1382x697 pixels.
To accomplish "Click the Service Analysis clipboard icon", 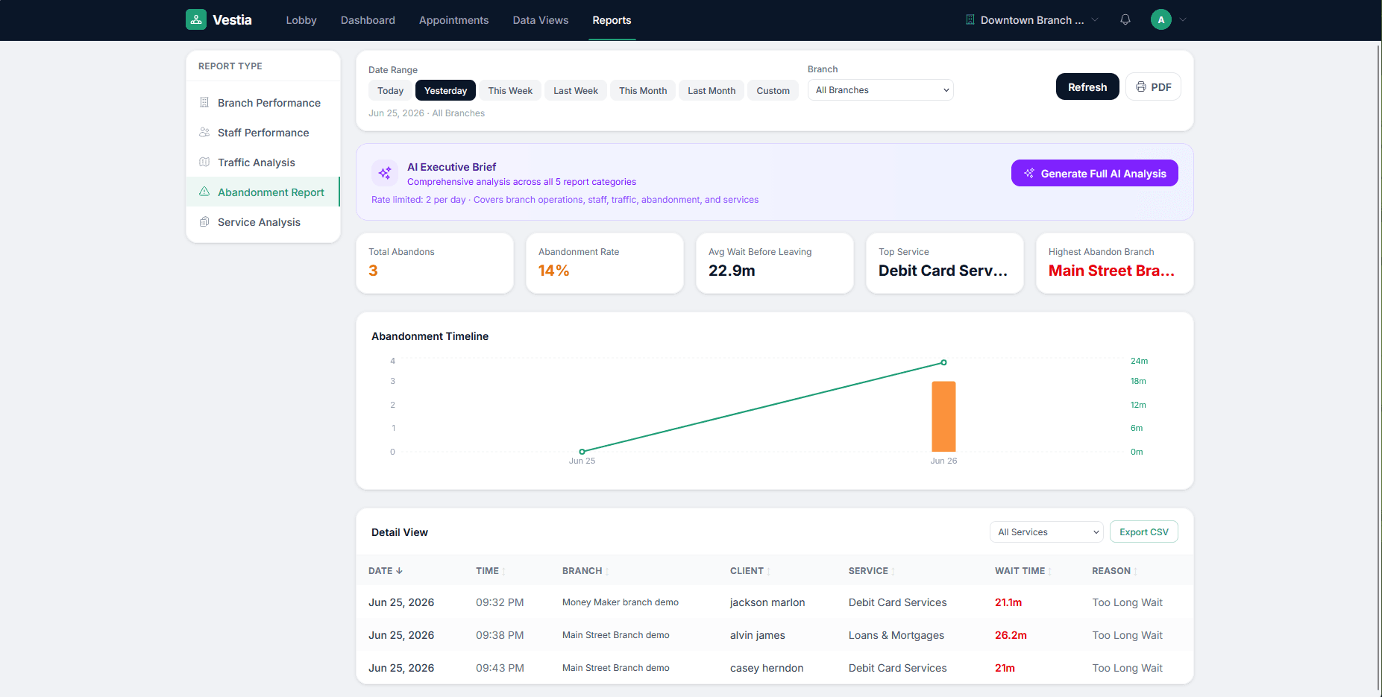I will pyautogui.click(x=204, y=222).
